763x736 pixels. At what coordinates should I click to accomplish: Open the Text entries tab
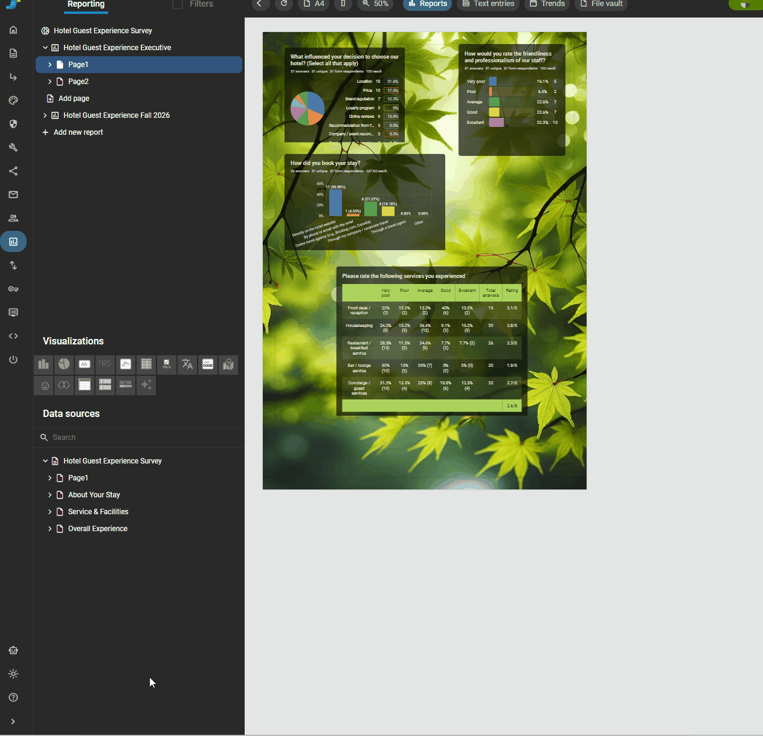point(488,4)
